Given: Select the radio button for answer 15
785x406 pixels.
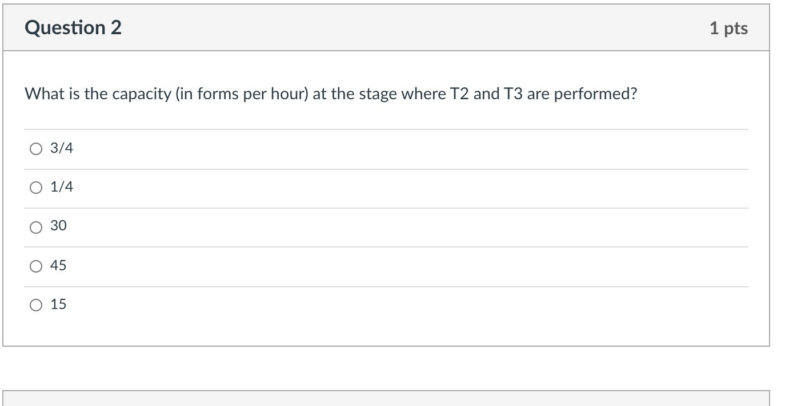Looking at the screenshot, I should click(35, 304).
